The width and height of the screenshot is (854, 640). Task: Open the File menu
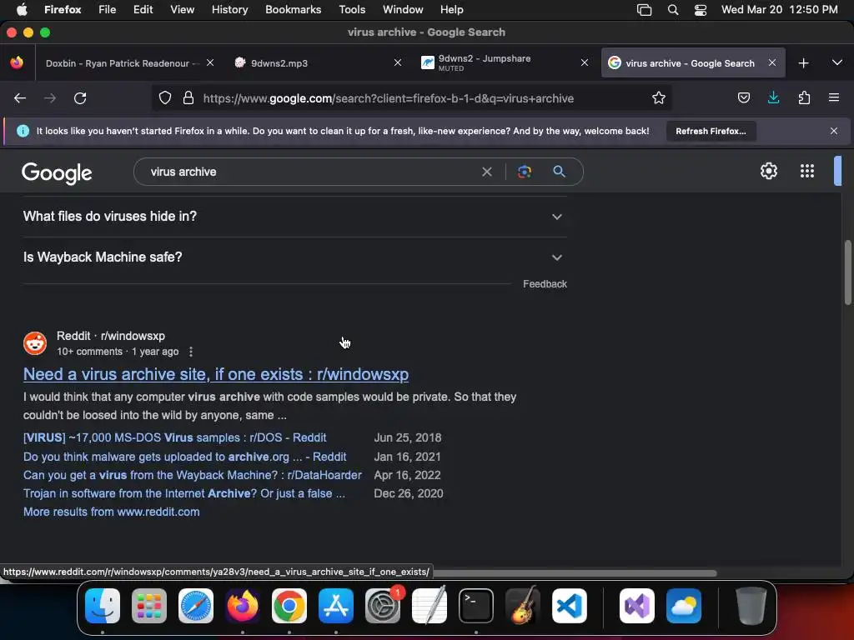(108, 10)
